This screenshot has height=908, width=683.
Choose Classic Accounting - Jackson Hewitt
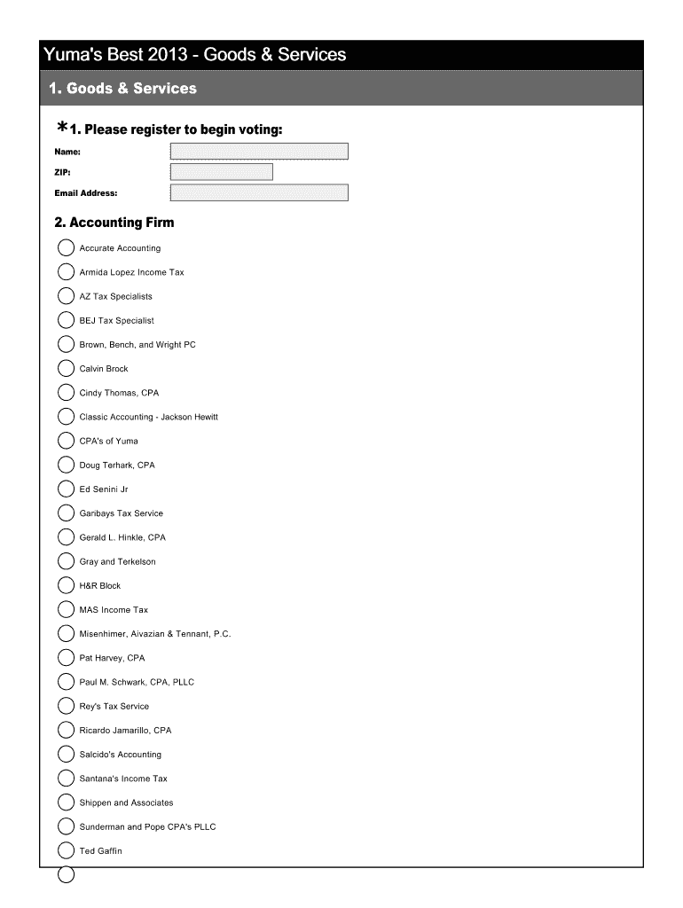click(67, 417)
